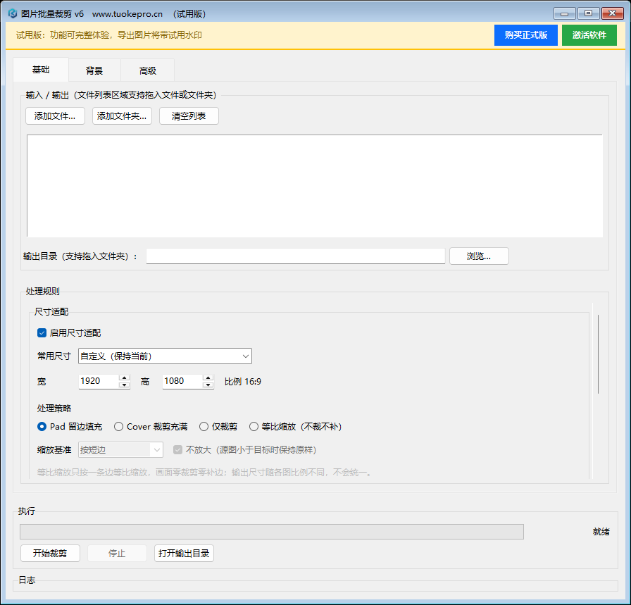Click 清空列表 button
631x605 pixels.
189,116
